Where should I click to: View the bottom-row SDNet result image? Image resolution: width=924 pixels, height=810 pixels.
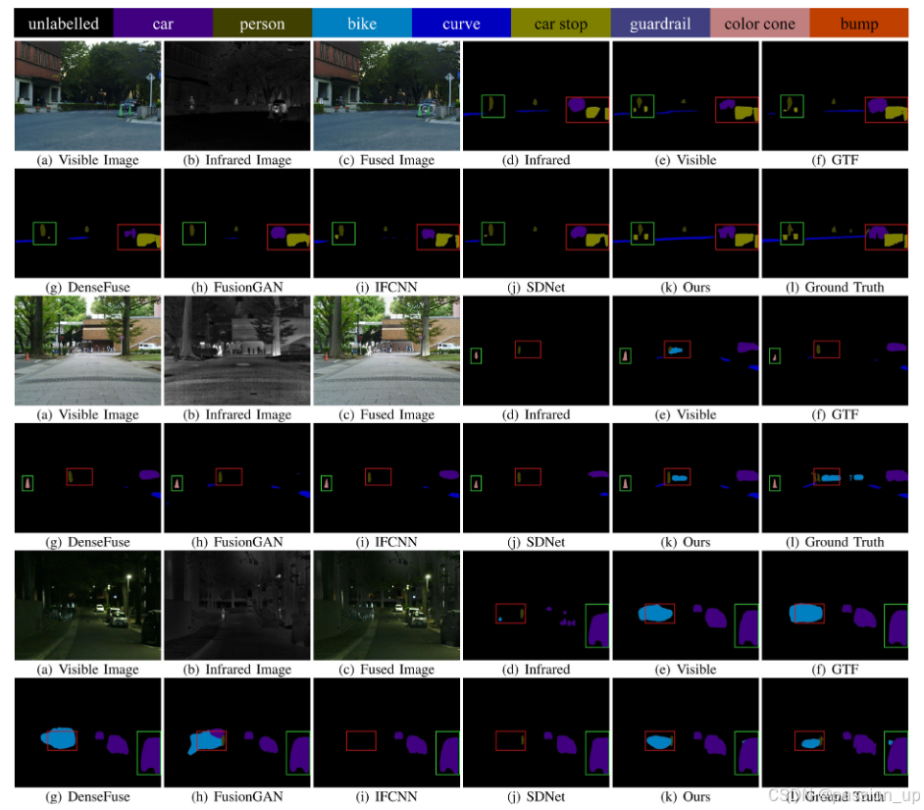tap(536, 732)
